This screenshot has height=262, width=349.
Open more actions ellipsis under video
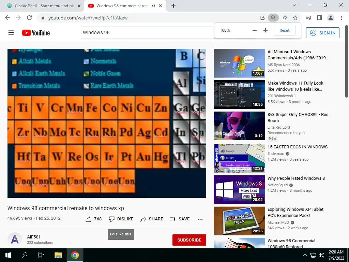click(x=200, y=219)
